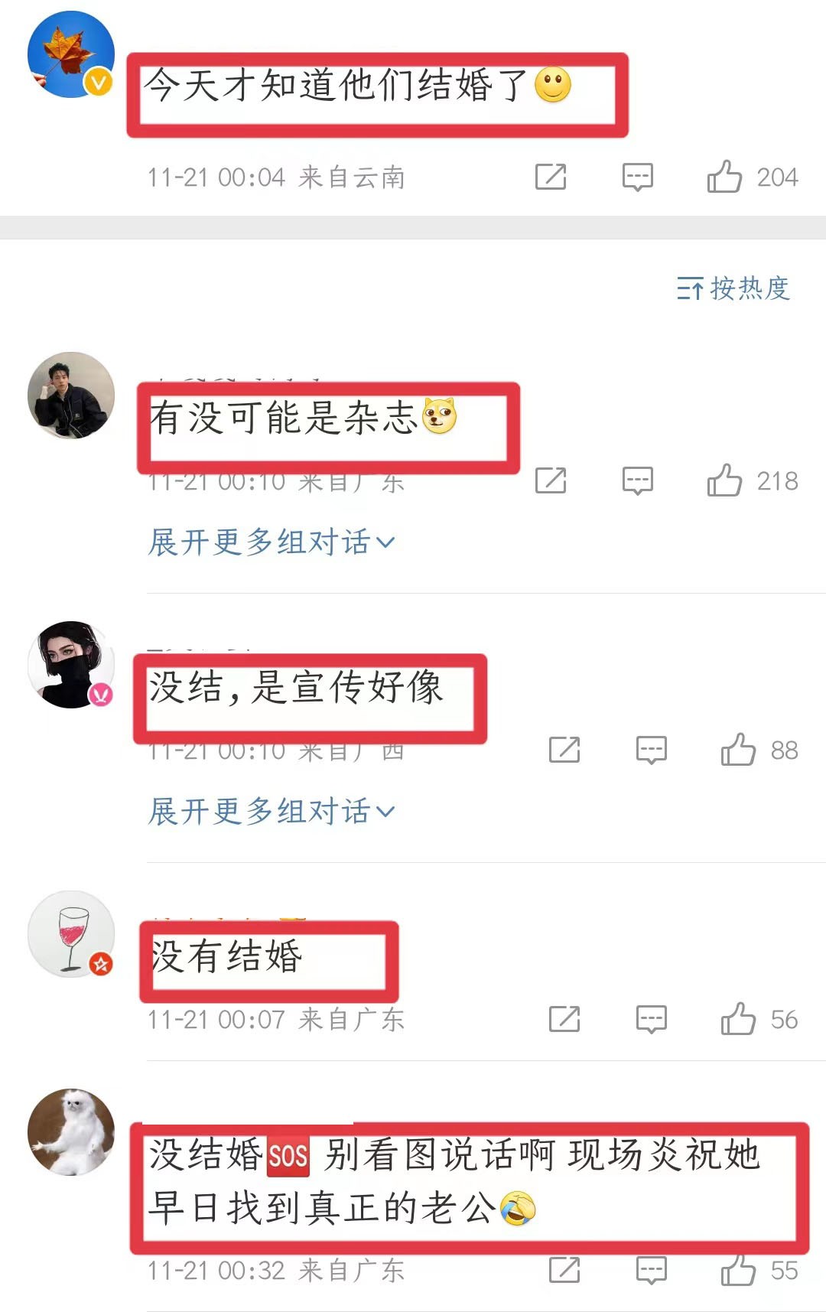Expand 展开更多组对话 under the 218-like comment
The image size is (826, 1312).
pyautogui.click(x=272, y=542)
